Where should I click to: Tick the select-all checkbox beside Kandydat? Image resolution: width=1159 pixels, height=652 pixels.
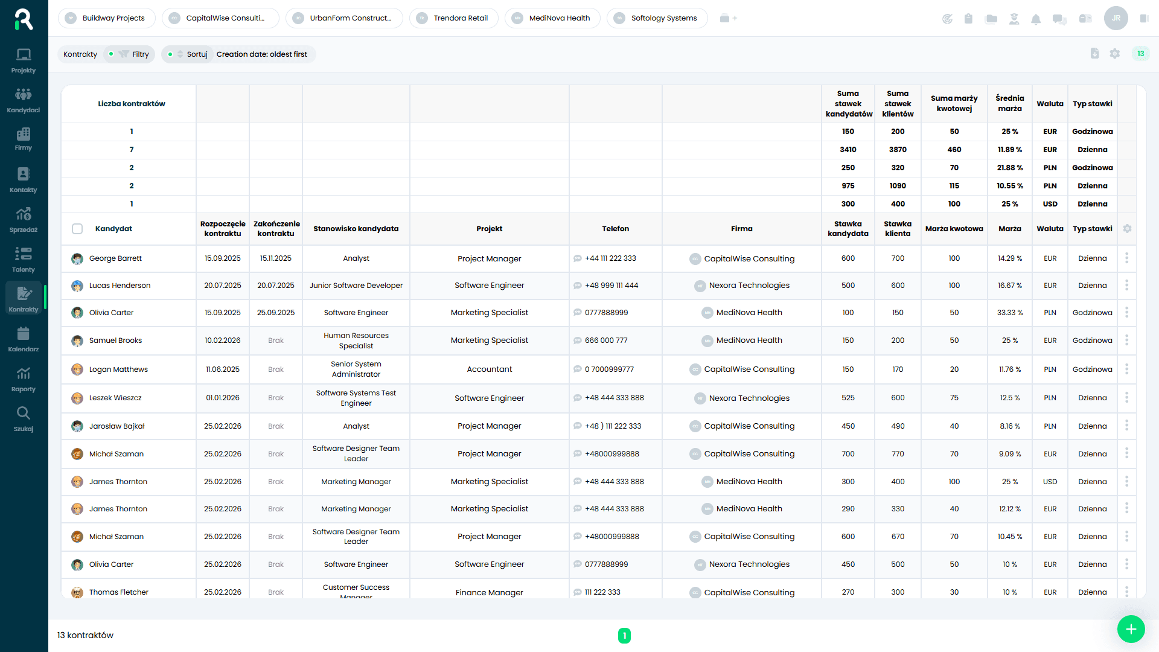point(77,229)
